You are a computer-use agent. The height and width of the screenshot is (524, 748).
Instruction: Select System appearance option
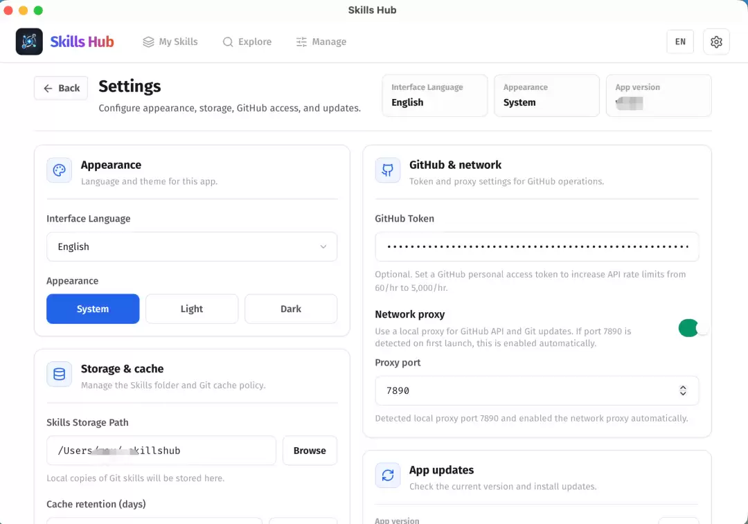pos(93,309)
